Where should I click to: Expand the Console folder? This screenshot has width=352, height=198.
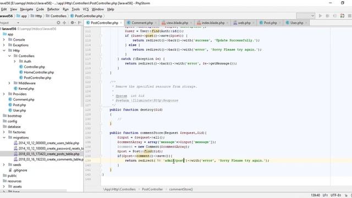(x=4, y=40)
